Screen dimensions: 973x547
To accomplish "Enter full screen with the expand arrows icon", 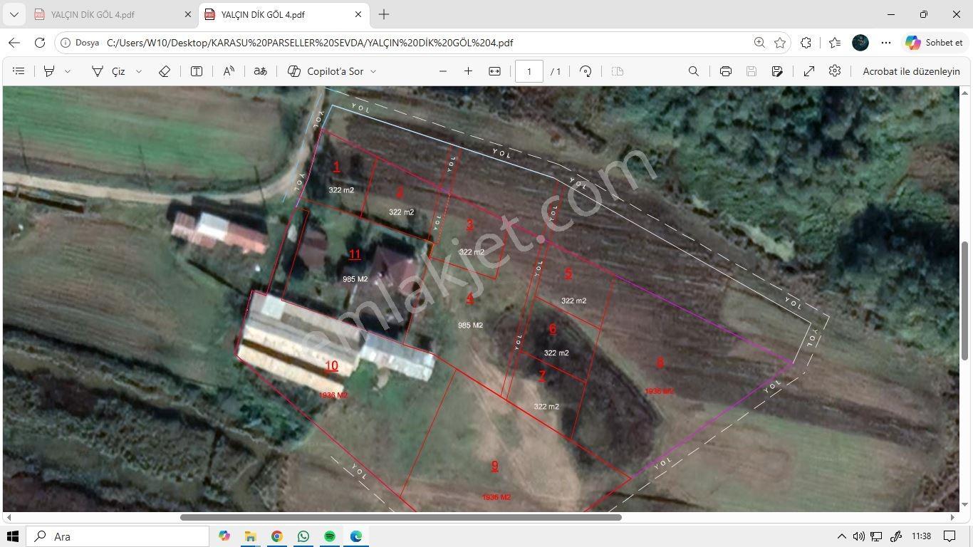I will (809, 71).
